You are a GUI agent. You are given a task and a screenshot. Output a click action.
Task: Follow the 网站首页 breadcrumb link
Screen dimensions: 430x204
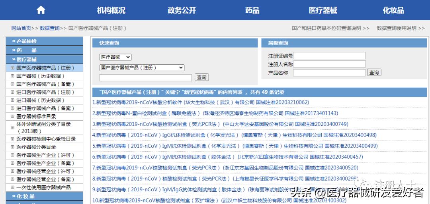[x=21, y=28]
